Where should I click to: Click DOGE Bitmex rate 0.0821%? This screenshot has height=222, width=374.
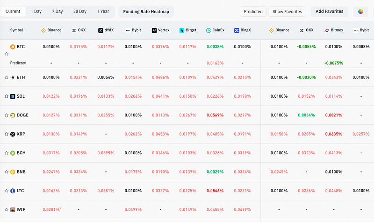coord(334,115)
